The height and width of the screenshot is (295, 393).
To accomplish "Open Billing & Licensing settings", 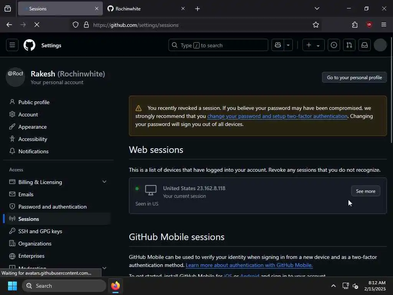I will coord(40,182).
